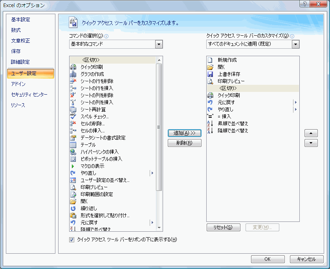Toggle クイック アクセス ツール バーをリボンの下に表示する checkbox

(72, 240)
